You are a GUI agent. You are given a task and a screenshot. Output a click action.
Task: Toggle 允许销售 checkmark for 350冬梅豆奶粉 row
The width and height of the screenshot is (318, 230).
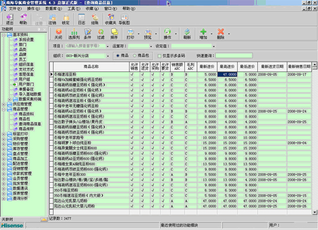[132, 190]
